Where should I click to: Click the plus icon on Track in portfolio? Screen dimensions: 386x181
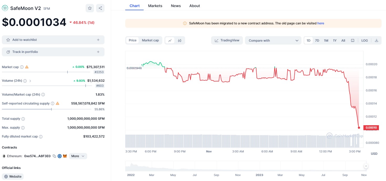(x=98, y=52)
